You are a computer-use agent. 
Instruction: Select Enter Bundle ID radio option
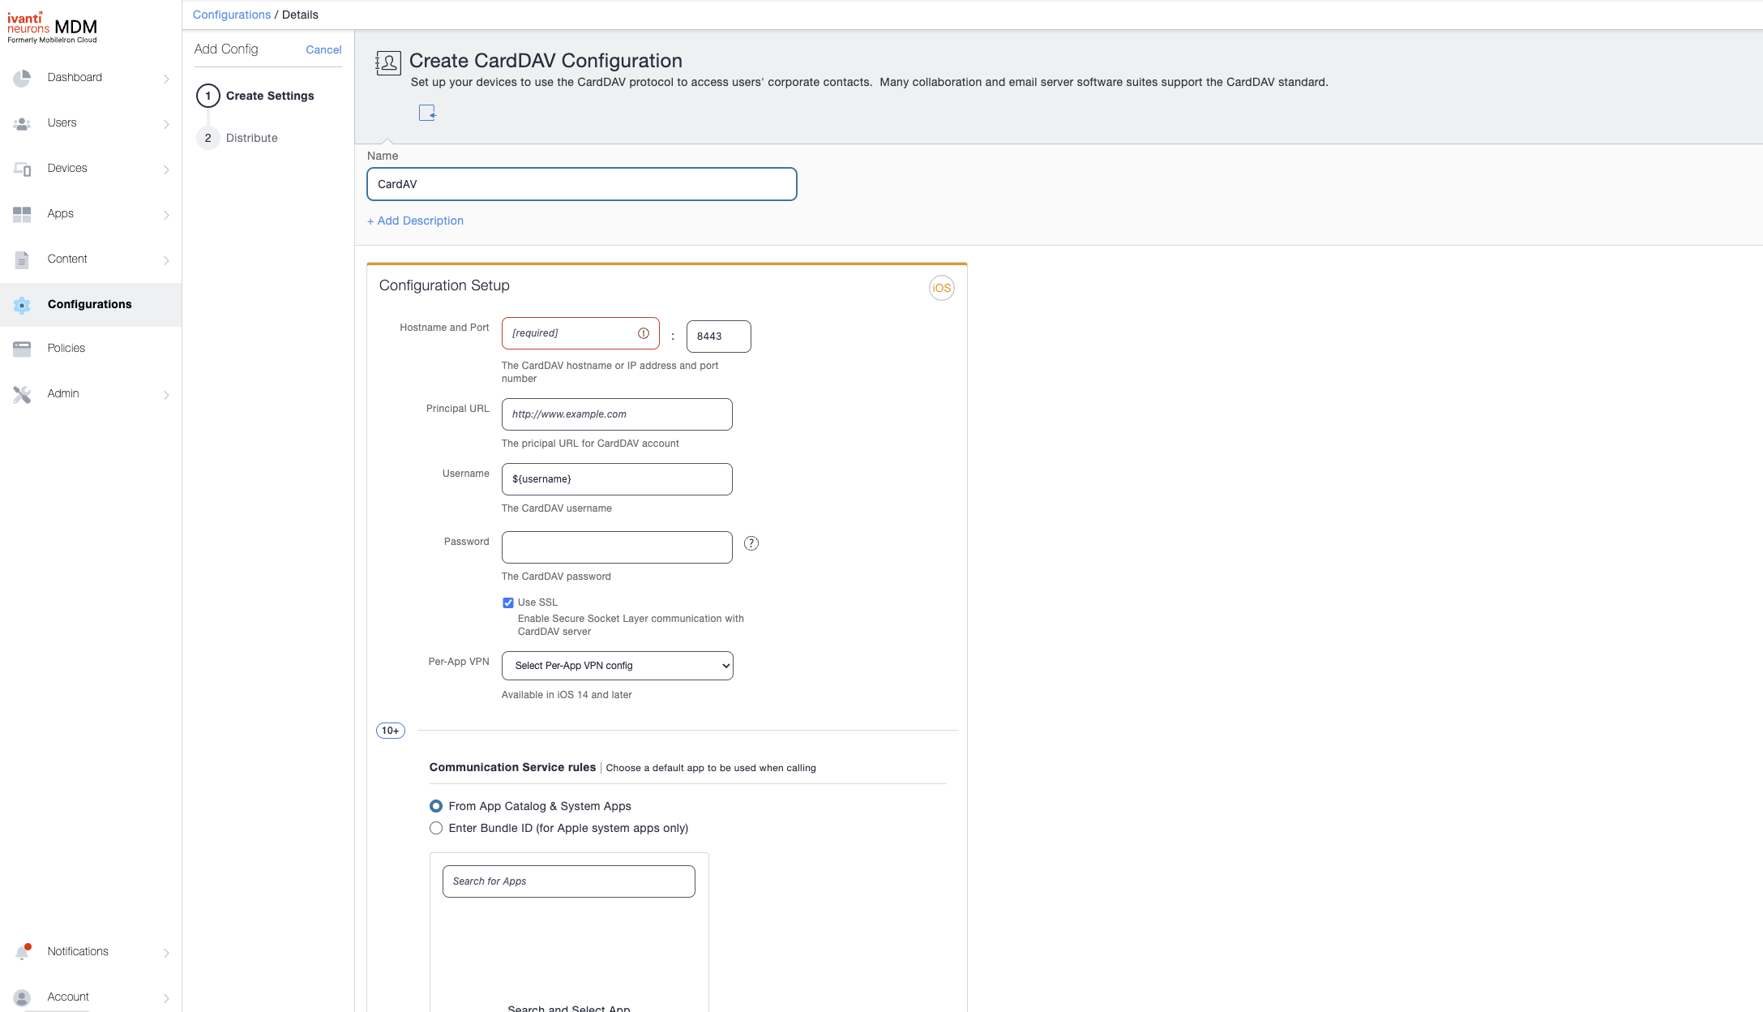tap(436, 828)
